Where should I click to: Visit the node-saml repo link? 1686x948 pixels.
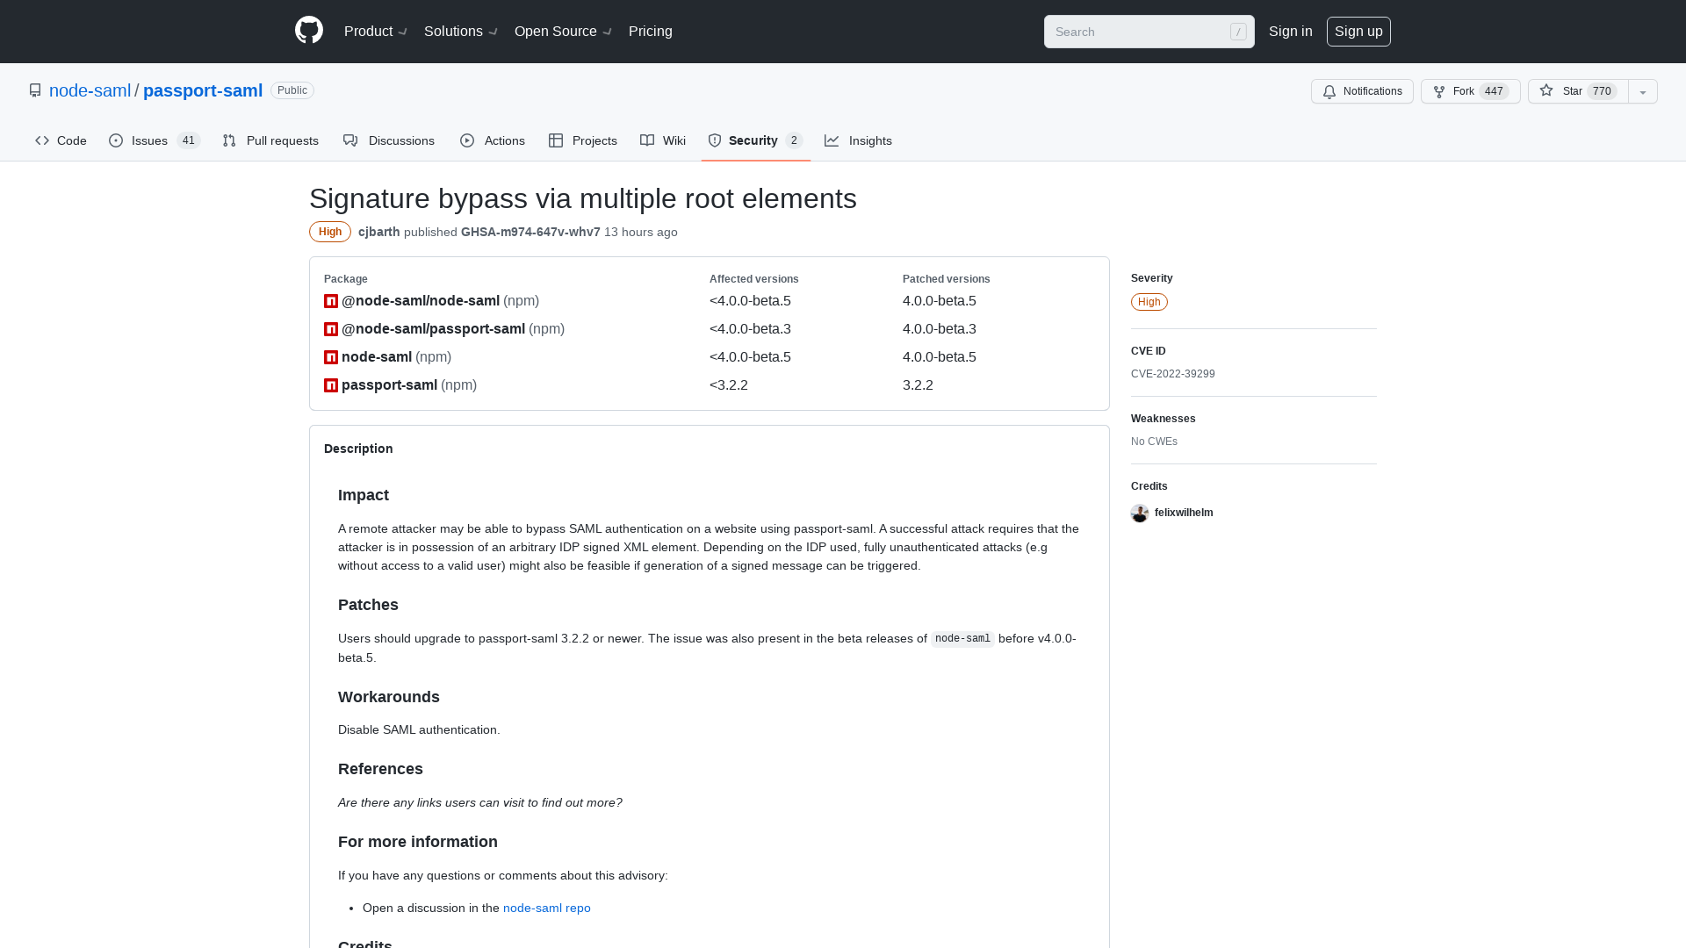[x=546, y=908]
